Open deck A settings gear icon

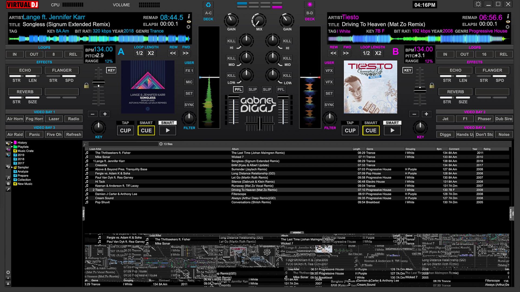tap(188, 27)
